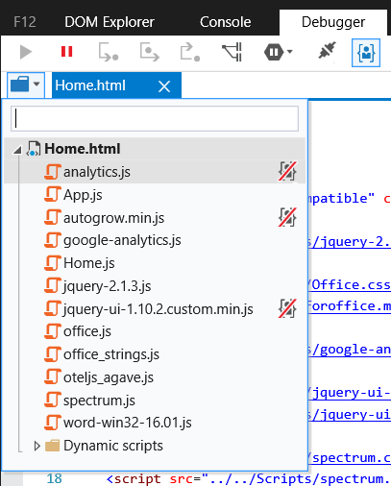Open the file picker folder dropdown
This screenshot has width=391, height=486.
click(25, 85)
